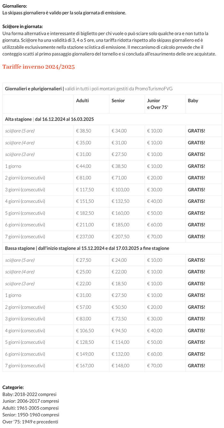Select the € 167,00 low-season adult price
The height and width of the screenshot is (428, 224).
[x=85, y=365]
